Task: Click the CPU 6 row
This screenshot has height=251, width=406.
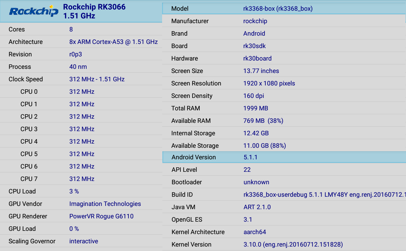Action: point(81,166)
